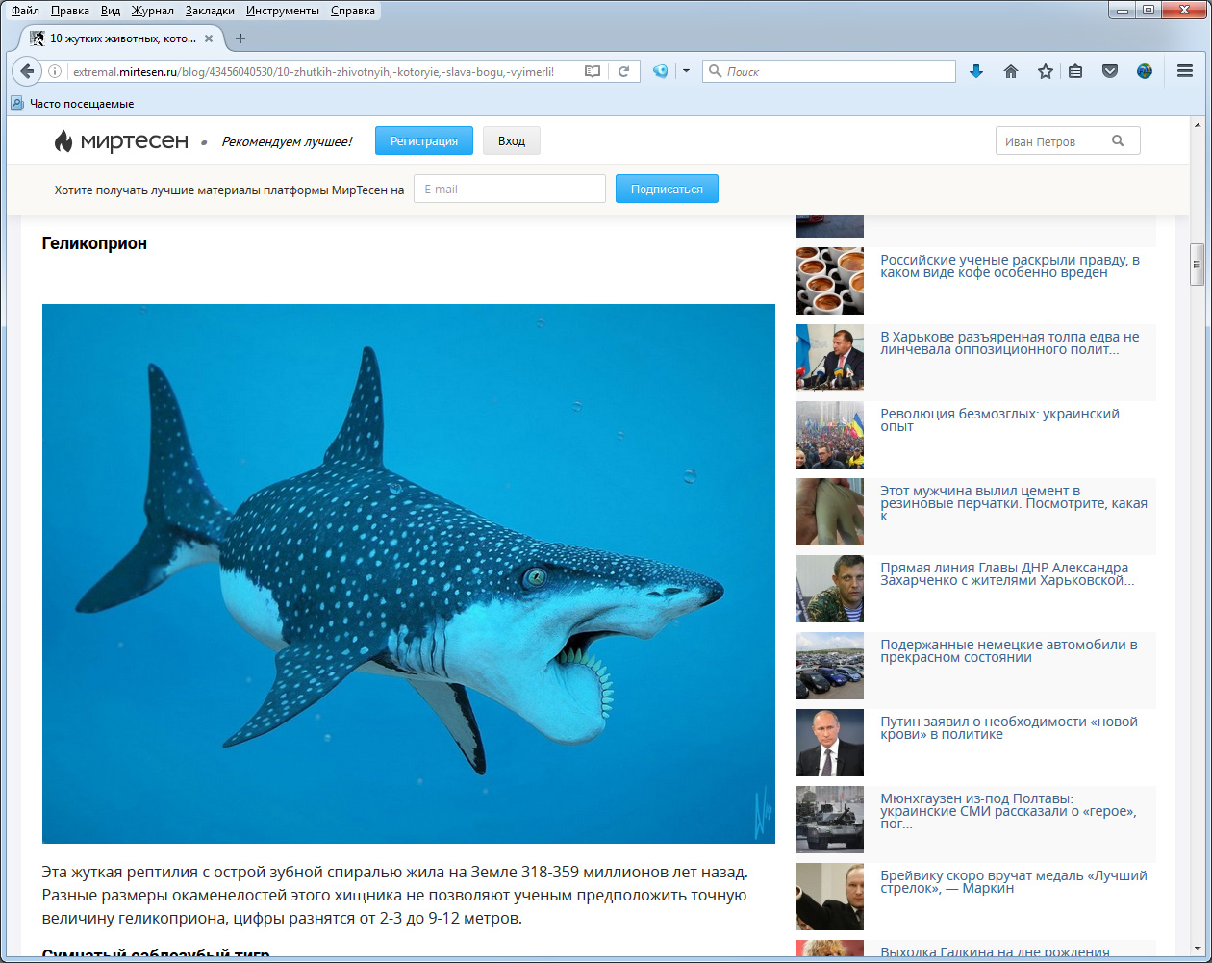The width and height of the screenshot is (1212, 963).
Task: Bookmark this page with the star icon
Action: (1045, 71)
